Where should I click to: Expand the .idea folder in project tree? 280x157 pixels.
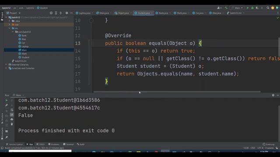pyautogui.click(x=10, y=21)
